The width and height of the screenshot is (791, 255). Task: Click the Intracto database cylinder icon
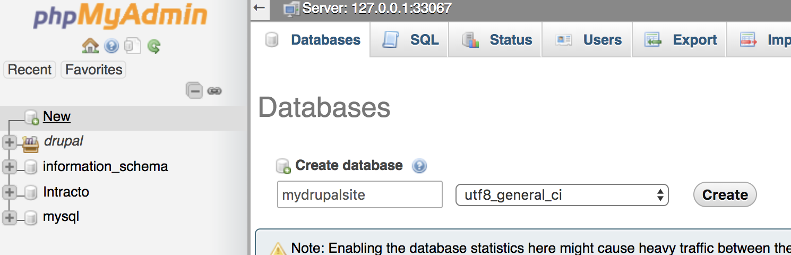[x=31, y=192]
